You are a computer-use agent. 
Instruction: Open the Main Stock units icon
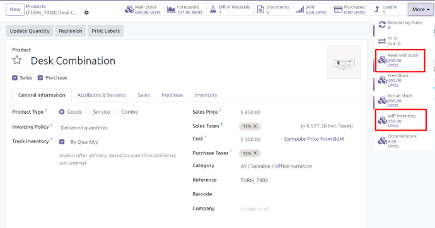click(129, 9)
